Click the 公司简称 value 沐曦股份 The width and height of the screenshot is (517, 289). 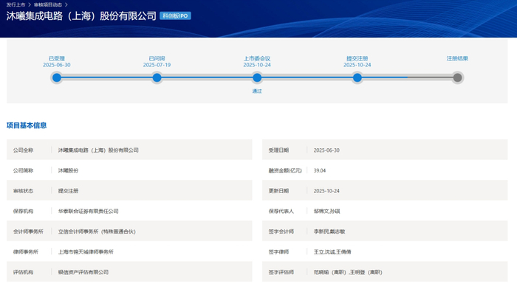[68, 170]
